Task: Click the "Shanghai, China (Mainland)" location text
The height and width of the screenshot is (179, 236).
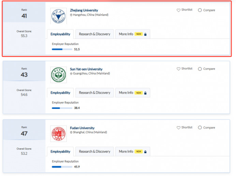Action: (x=90, y=132)
